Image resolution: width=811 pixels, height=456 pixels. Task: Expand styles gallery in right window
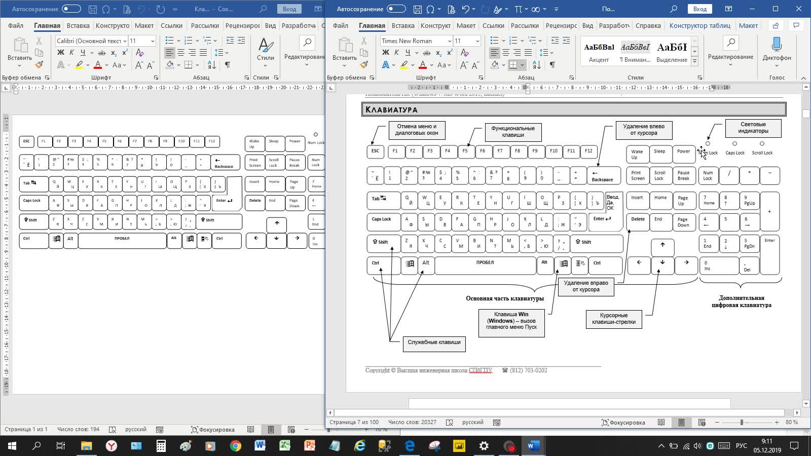tap(694, 61)
